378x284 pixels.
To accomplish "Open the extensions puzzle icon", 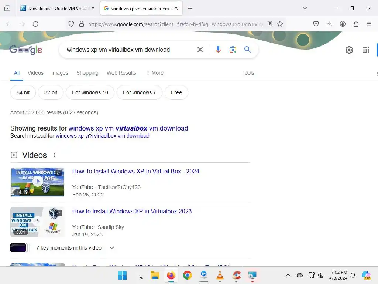I will click(356, 24).
